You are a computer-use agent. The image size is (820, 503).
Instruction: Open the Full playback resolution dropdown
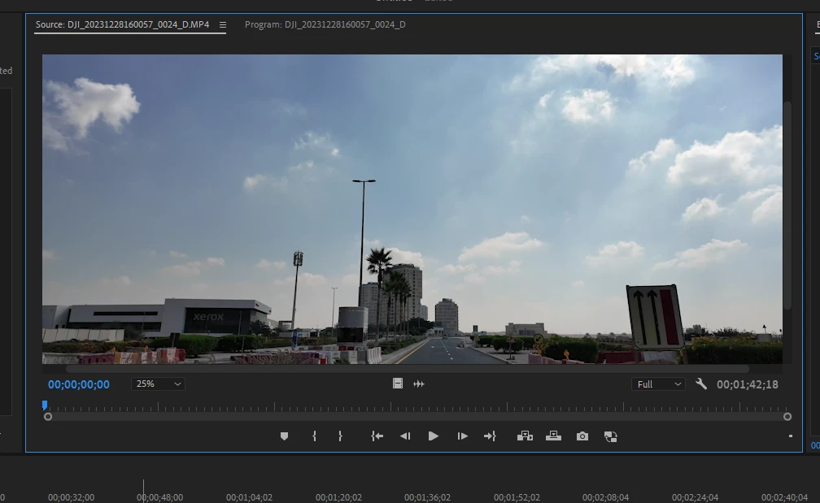(658, 384)
